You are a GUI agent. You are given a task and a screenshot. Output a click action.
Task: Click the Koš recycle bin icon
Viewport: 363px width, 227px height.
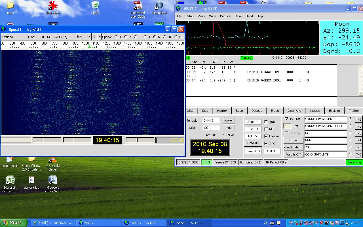point(95,6)
